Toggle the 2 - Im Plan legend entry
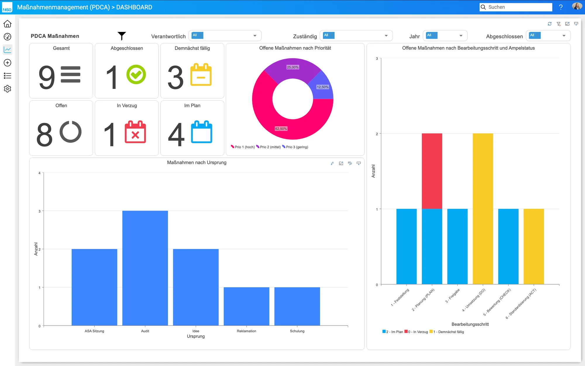The height and width of the screenshot is (366, 585). (x=393, y=332)
